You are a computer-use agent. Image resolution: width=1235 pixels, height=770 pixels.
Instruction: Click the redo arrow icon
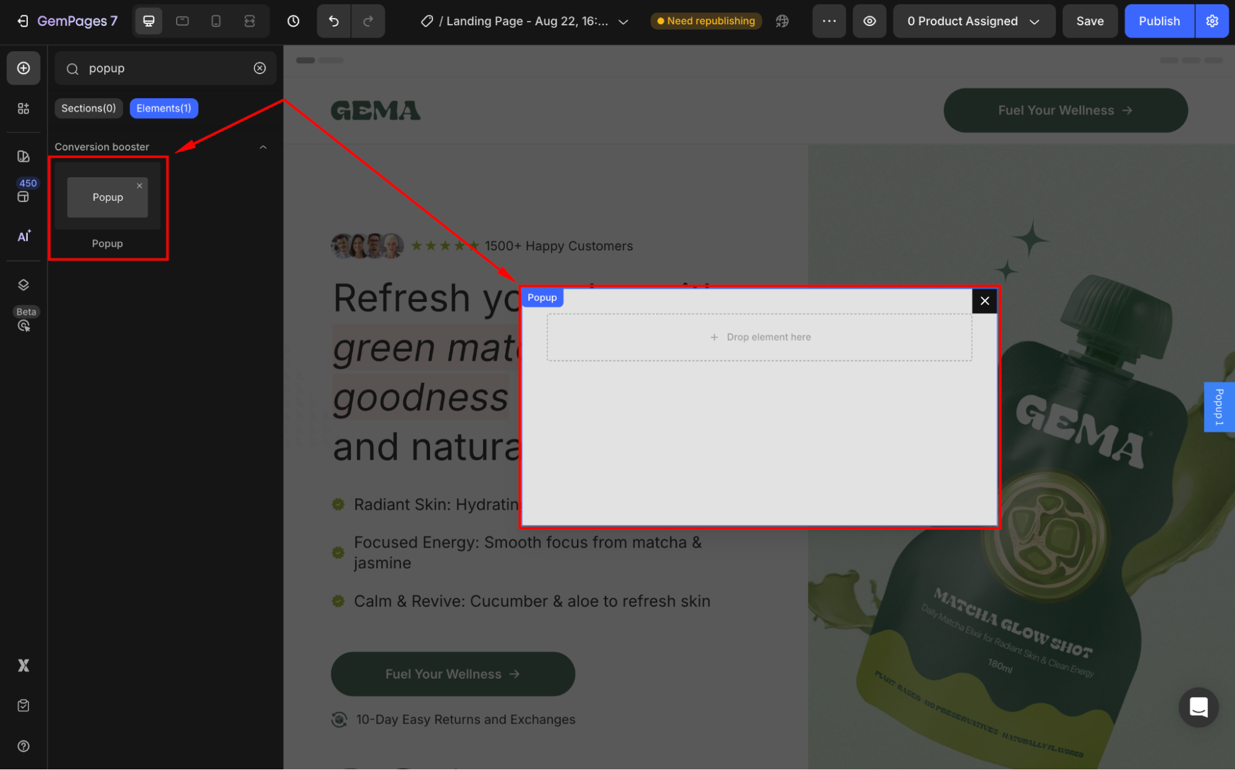(x=368, y=21)
